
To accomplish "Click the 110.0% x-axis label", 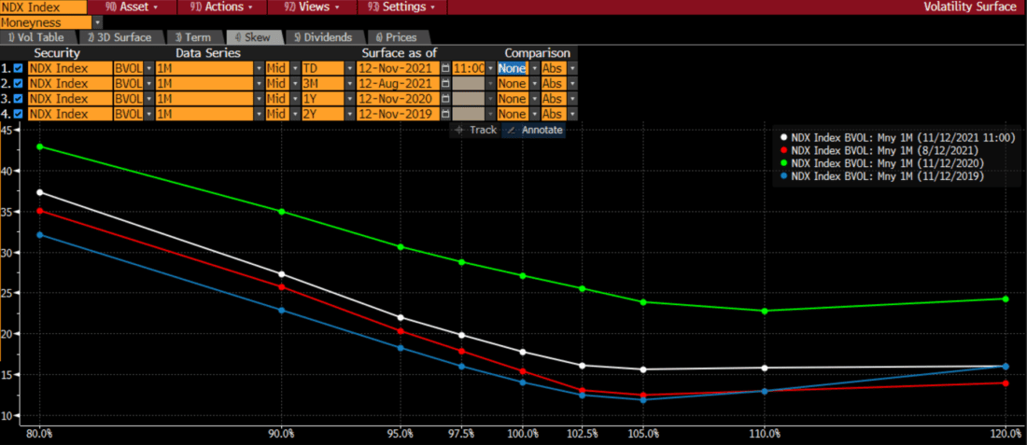I will [765, 433].
